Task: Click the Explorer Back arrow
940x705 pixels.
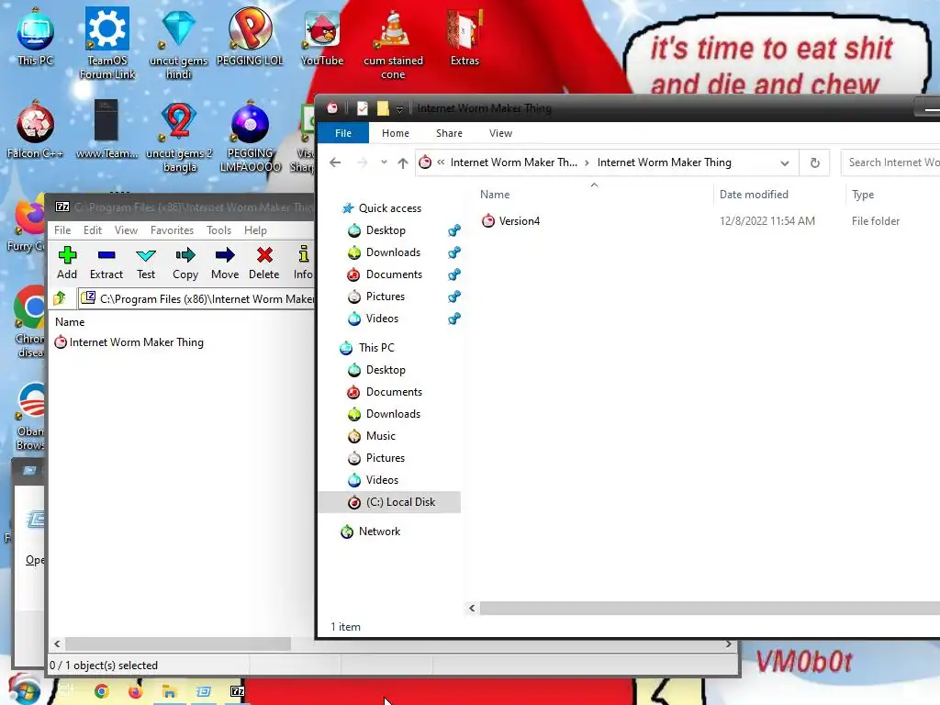Action: click(x=335, y=162)
